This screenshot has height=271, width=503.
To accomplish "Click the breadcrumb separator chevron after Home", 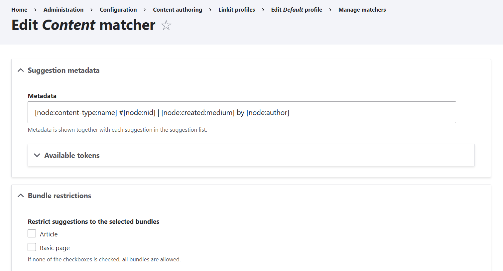I will (x=35, y=10).
